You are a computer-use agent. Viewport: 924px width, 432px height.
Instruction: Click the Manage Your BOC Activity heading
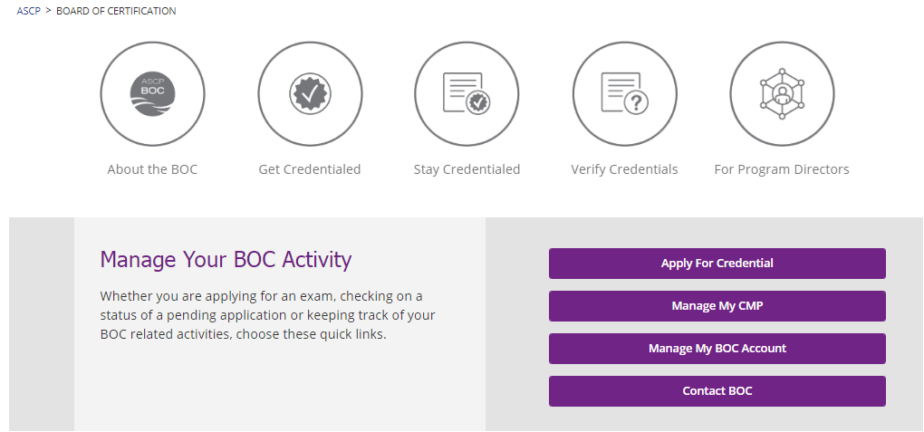[226, 259]
